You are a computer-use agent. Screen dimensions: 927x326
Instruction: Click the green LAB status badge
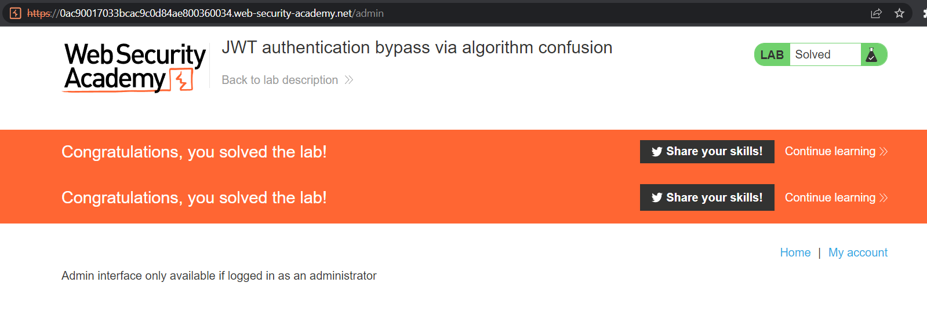[772, 54]
